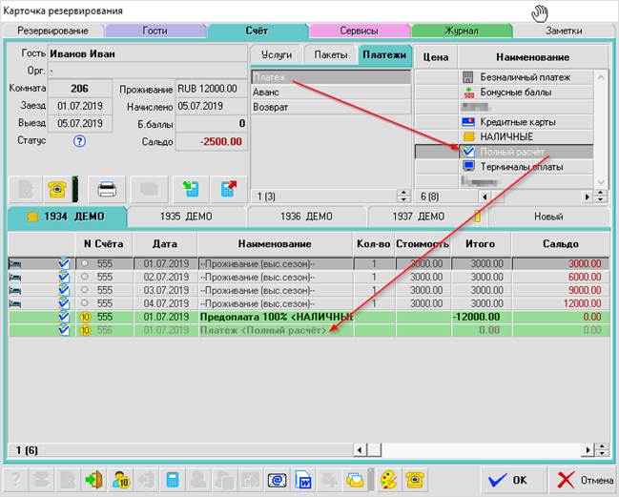Switch to the Журнал tab
This screenshot has width=619, height=497.
[x=461, y=31]
